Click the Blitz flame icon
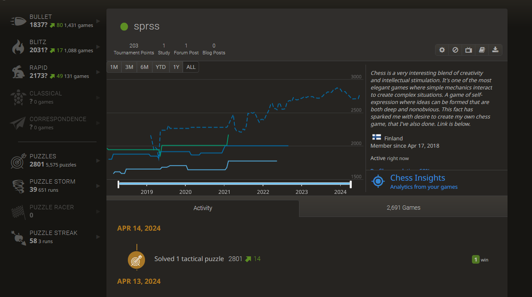 click(x=18, y=47)
